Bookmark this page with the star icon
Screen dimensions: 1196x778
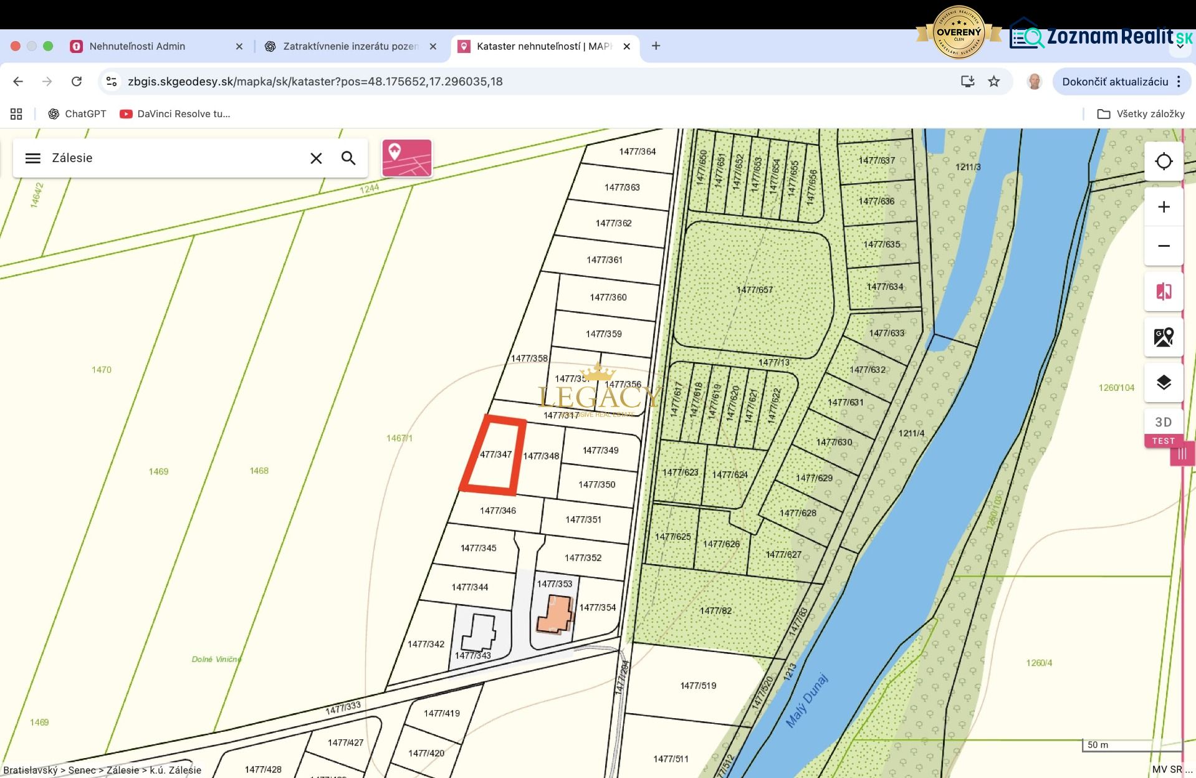click(x=994, y=82)
